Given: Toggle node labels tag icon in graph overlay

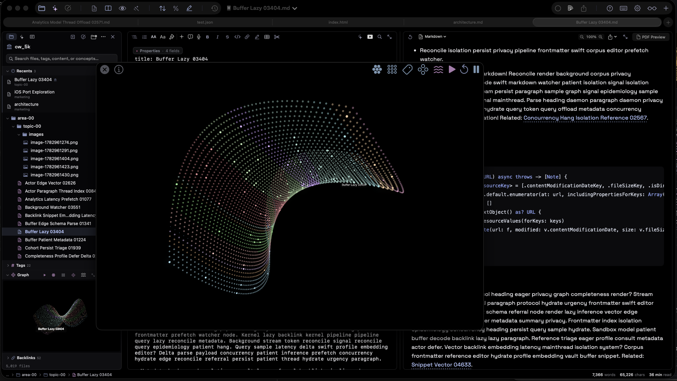Looking at the screenshot, I should [x=407, y=69].
